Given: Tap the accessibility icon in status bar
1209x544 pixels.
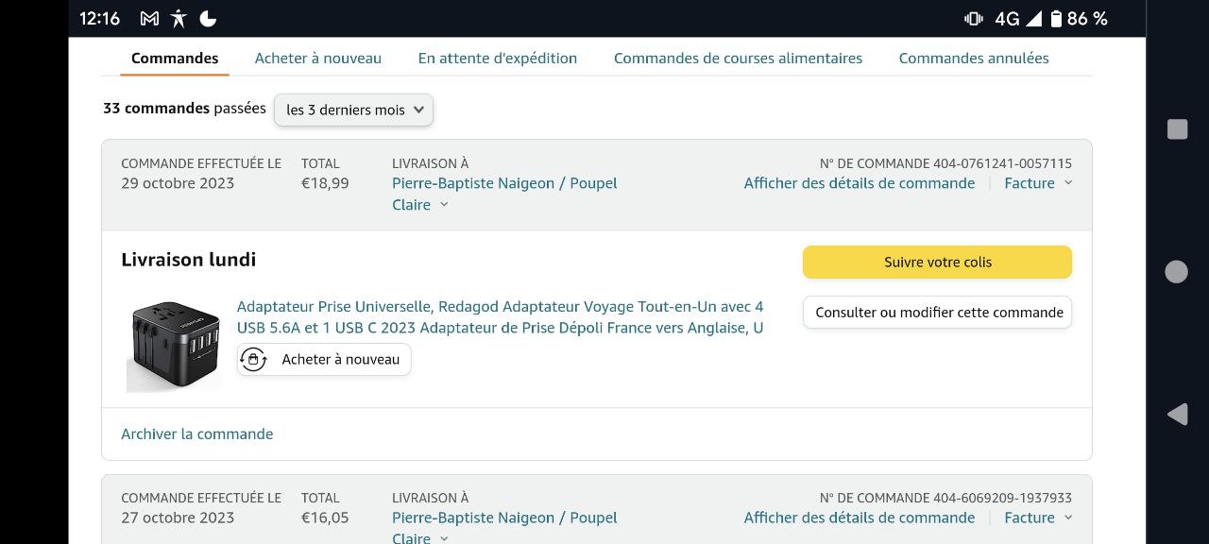Looking at the screenshot, I should [179, 19].
